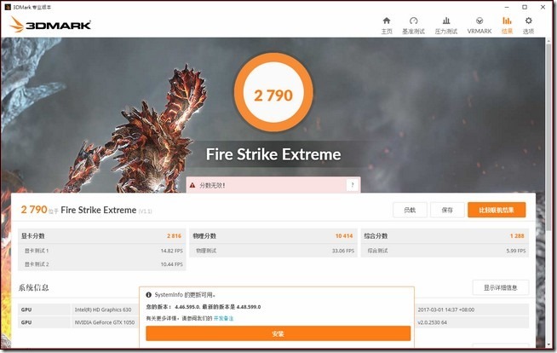Click the 系统信息 section heading
557x353 pixels.
33,287
